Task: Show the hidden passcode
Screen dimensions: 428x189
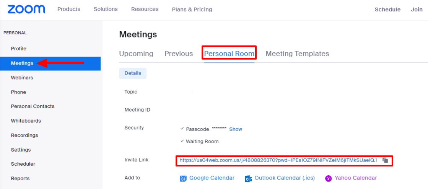Action: 236,129
